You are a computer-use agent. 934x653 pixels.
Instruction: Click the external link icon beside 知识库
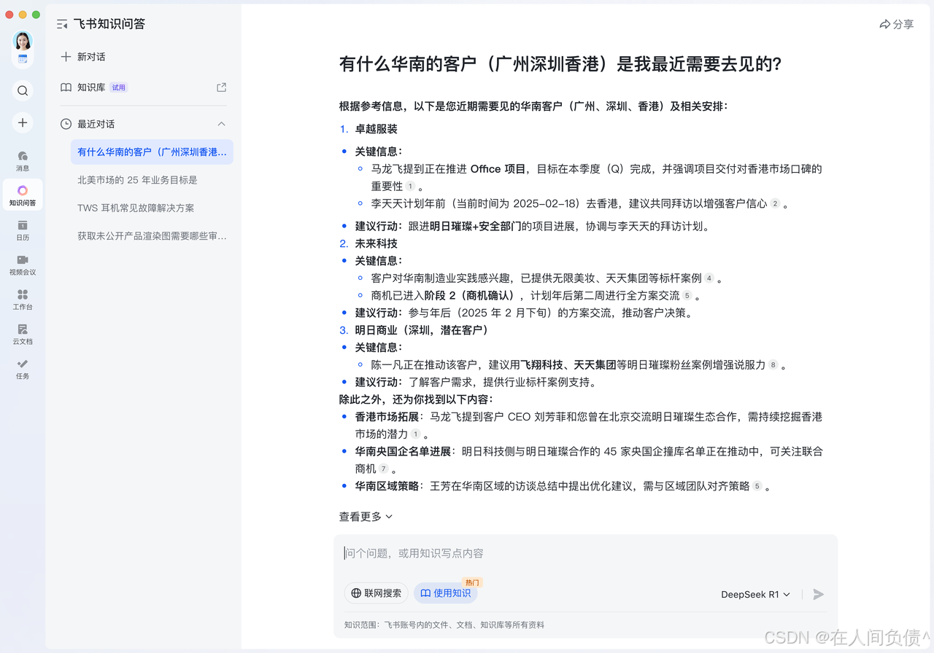point(222,87)
